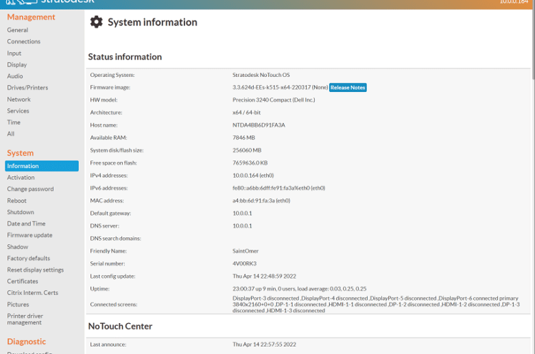This screenshot has width=535, height=354.
Task: Open the Activation page
Action: 21,178
